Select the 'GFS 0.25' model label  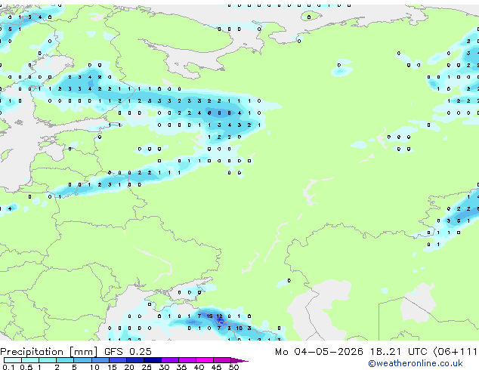[128, 352]
